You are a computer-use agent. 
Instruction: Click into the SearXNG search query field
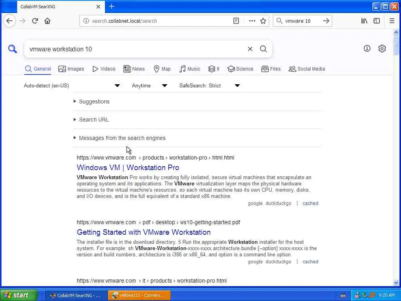pos(135,49)
